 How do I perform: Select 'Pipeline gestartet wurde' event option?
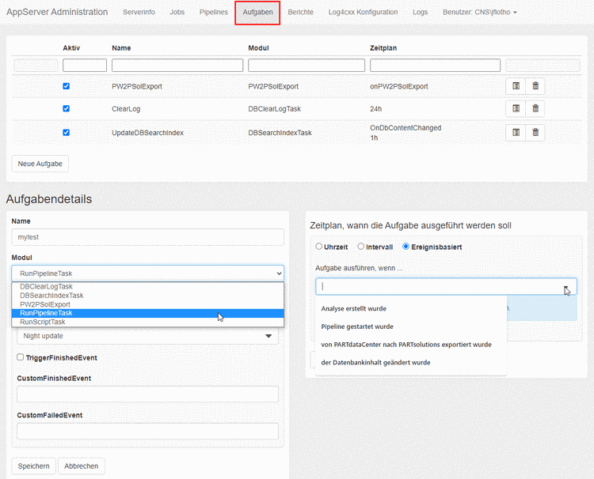pos(357,326)
